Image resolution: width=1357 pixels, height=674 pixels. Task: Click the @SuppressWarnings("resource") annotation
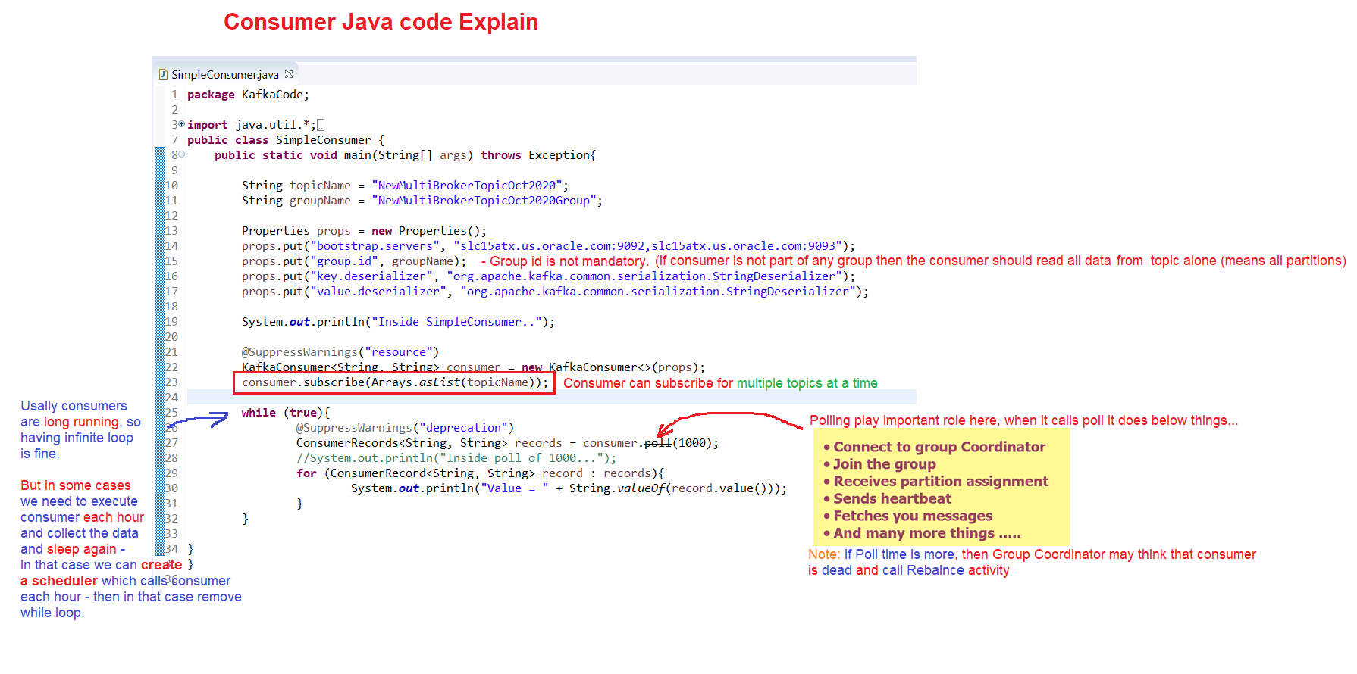(x=340, y=352)
